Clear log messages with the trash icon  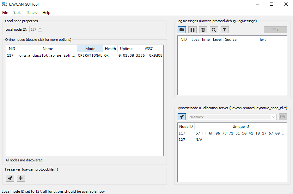pyautogui.click(x=203, y=29)
